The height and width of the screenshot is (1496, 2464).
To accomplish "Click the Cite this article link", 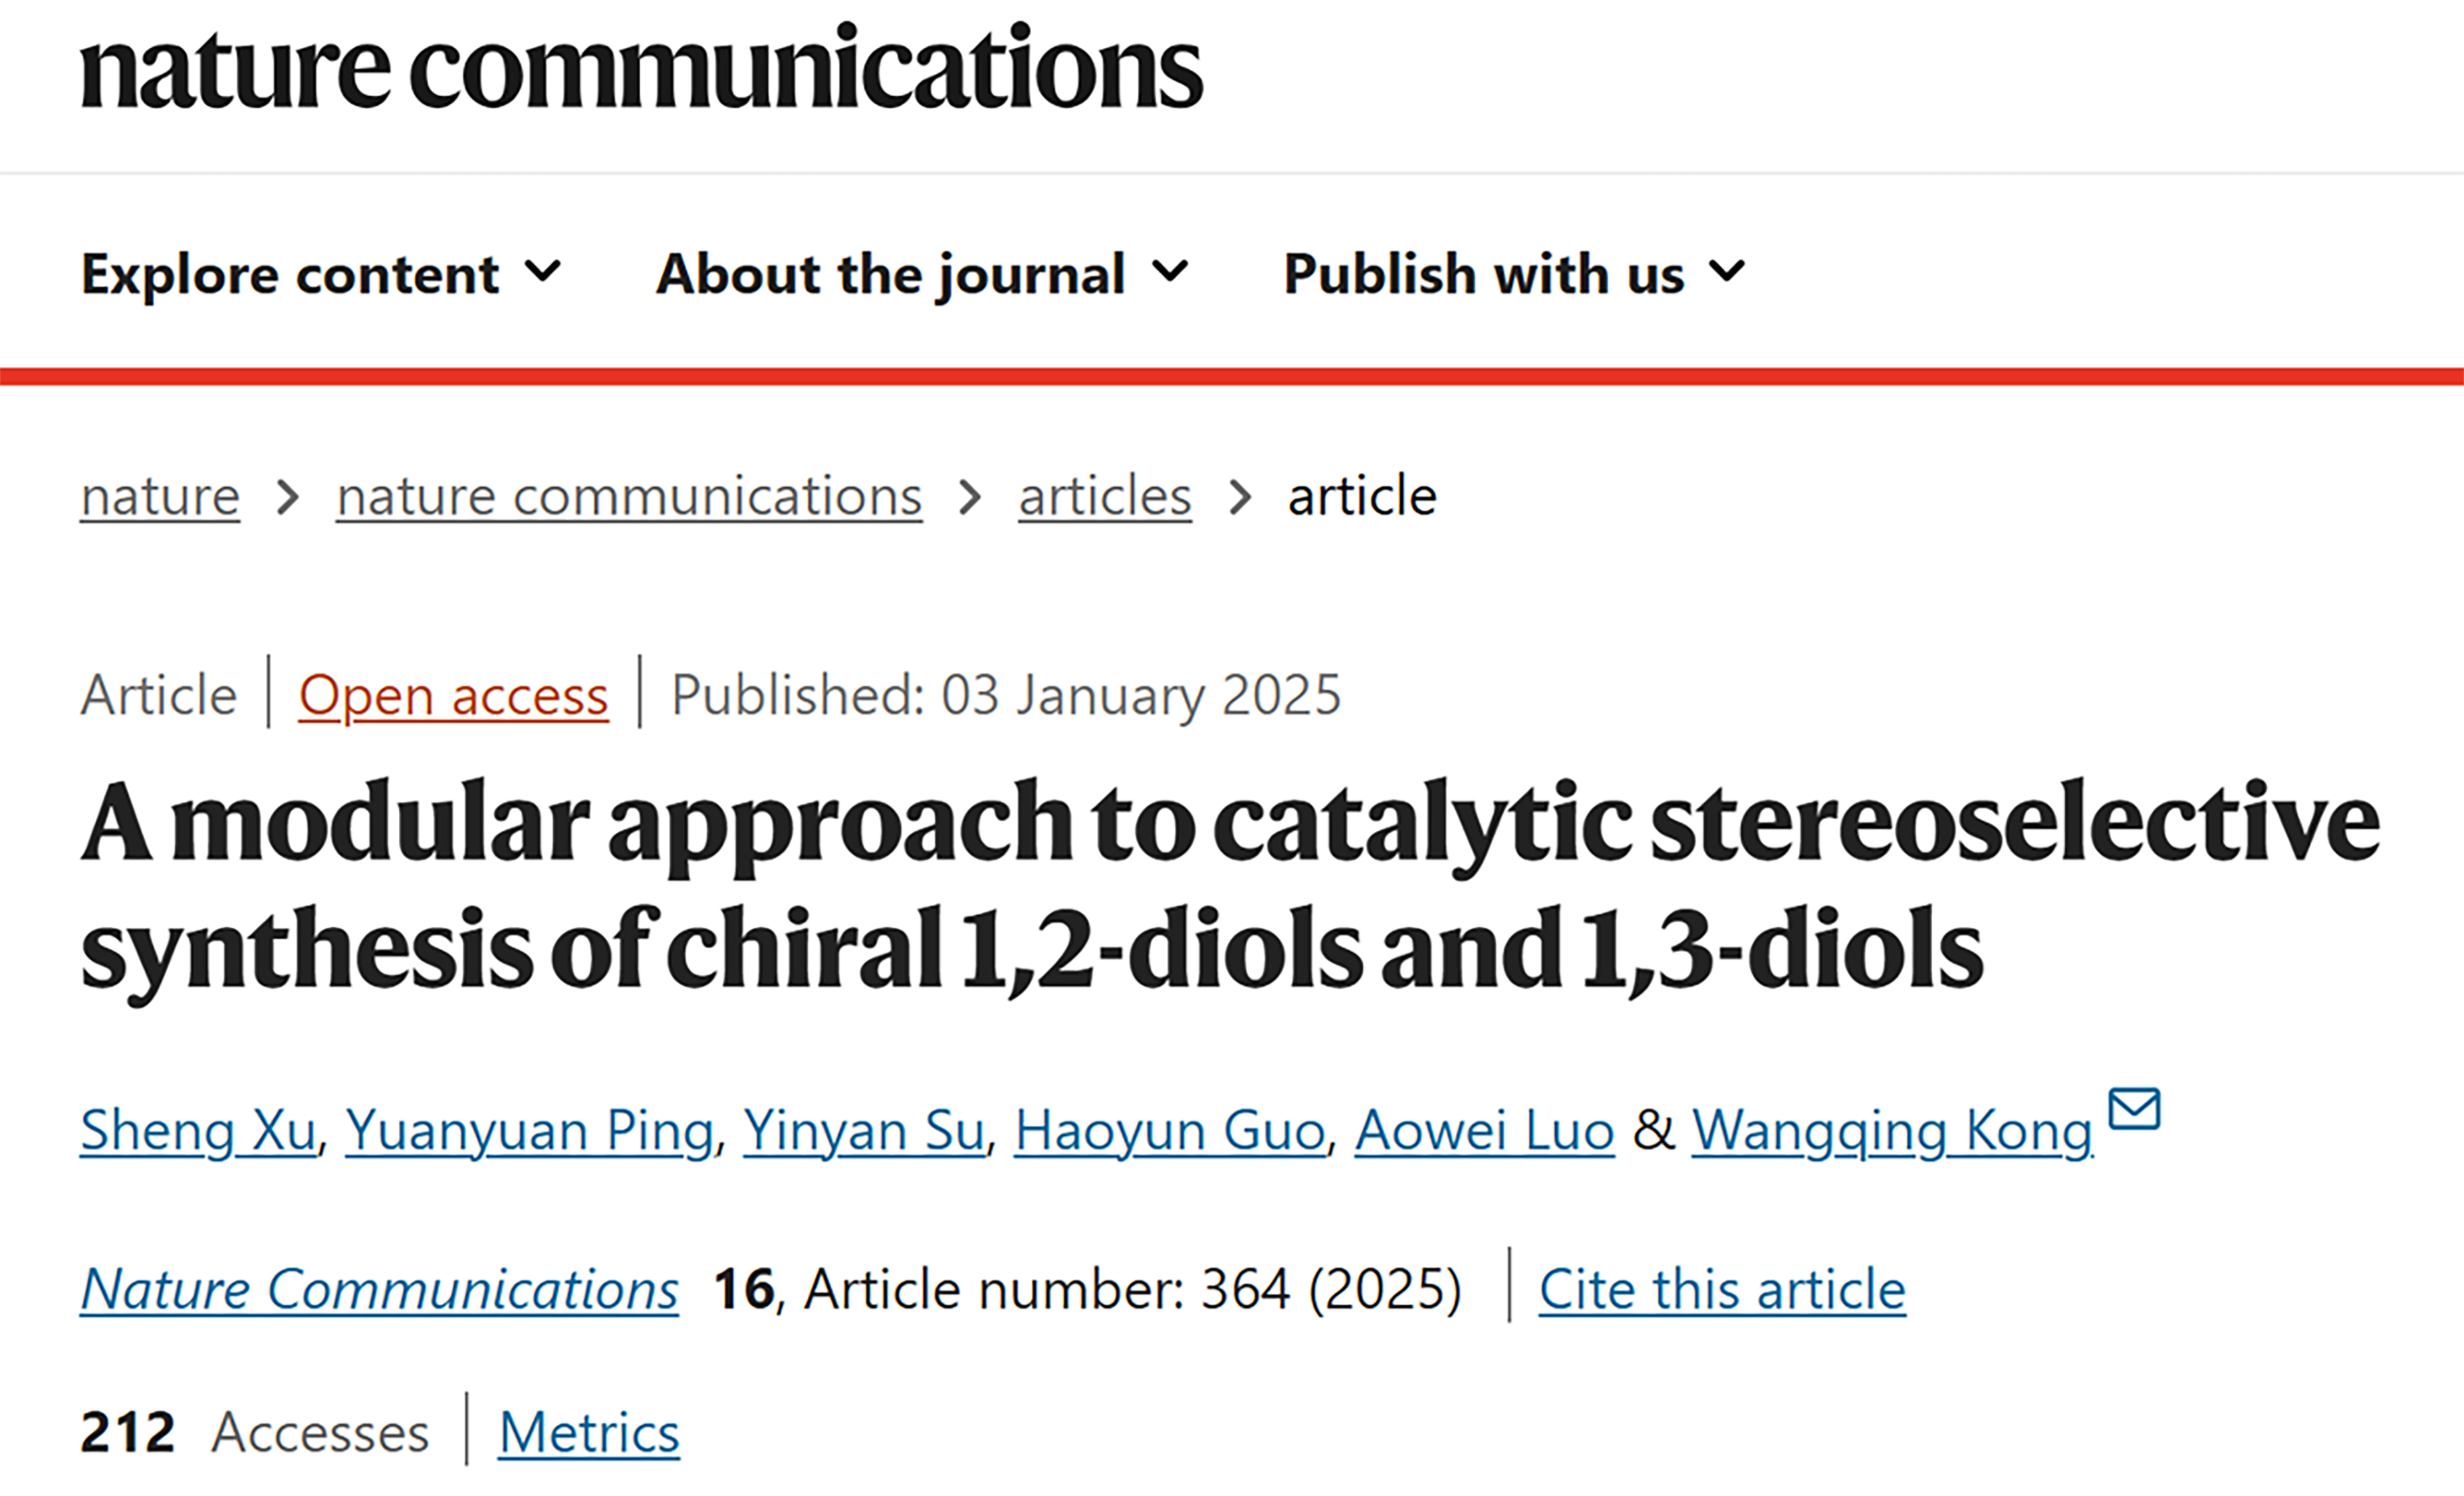I will click(1722, 1289).
